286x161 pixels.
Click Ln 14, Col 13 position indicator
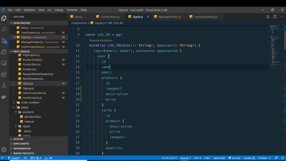coord(169,158)
